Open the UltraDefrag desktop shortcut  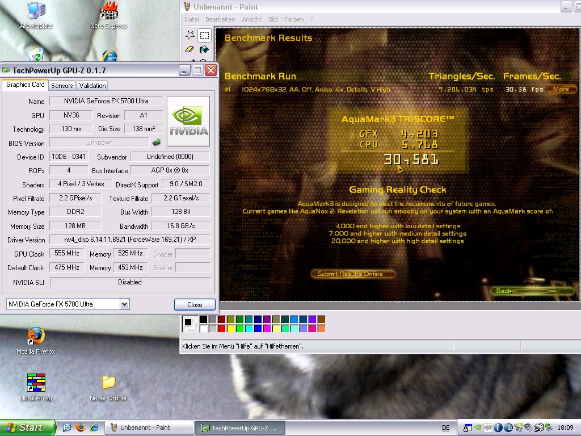[x=36, y=387]
